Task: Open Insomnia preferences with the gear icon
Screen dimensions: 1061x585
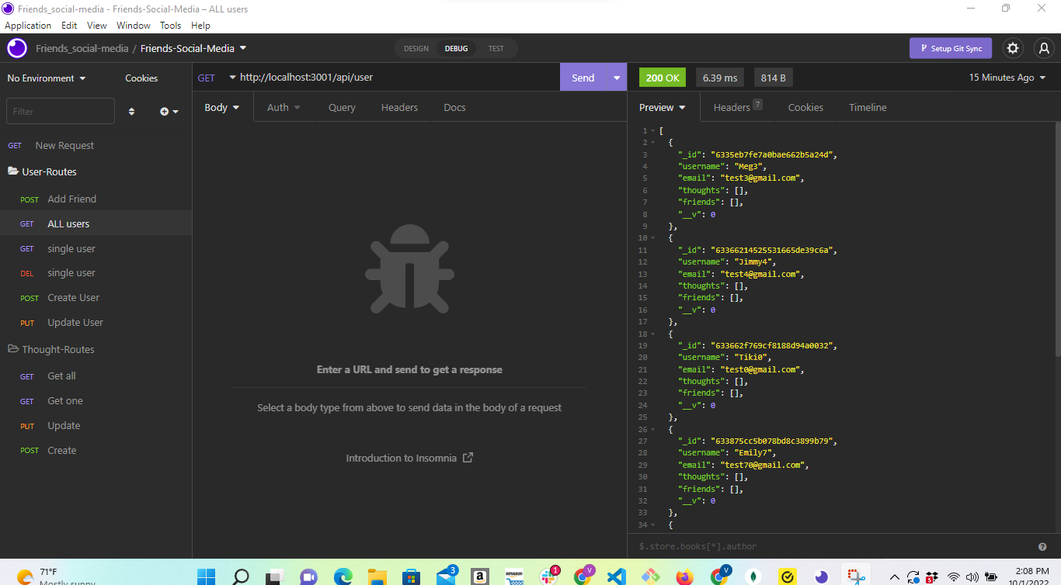Action: click(x=1013, y=47)
